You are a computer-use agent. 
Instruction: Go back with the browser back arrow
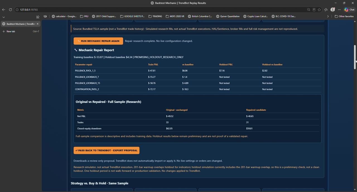point(3,9)
